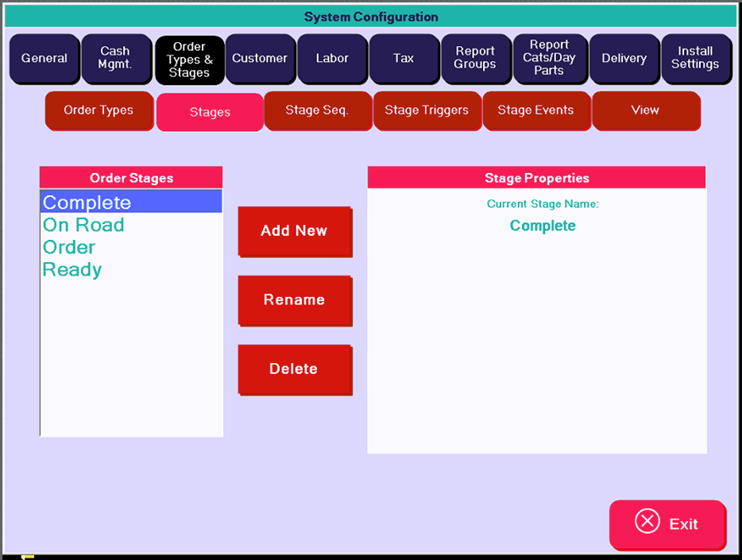Click the Current Stage Name label
Viewport: 742px width, 560px height.
point(543,204)
